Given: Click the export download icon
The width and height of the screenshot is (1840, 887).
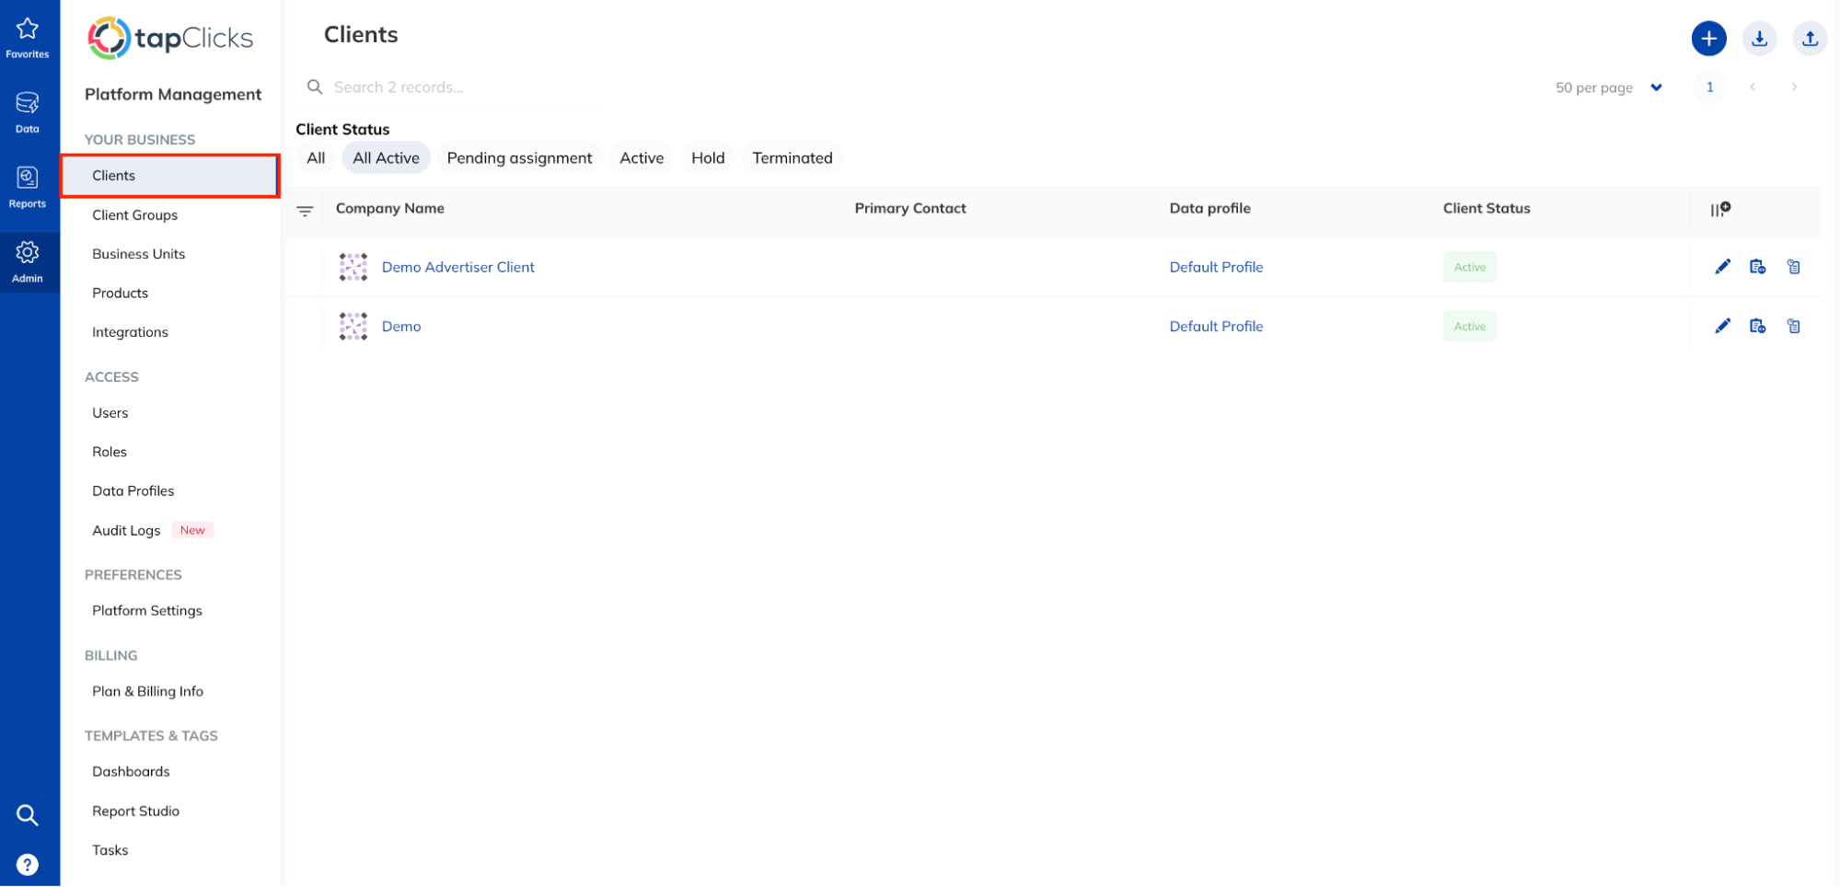Looking at the screenshot, I should click(1759, 39).
